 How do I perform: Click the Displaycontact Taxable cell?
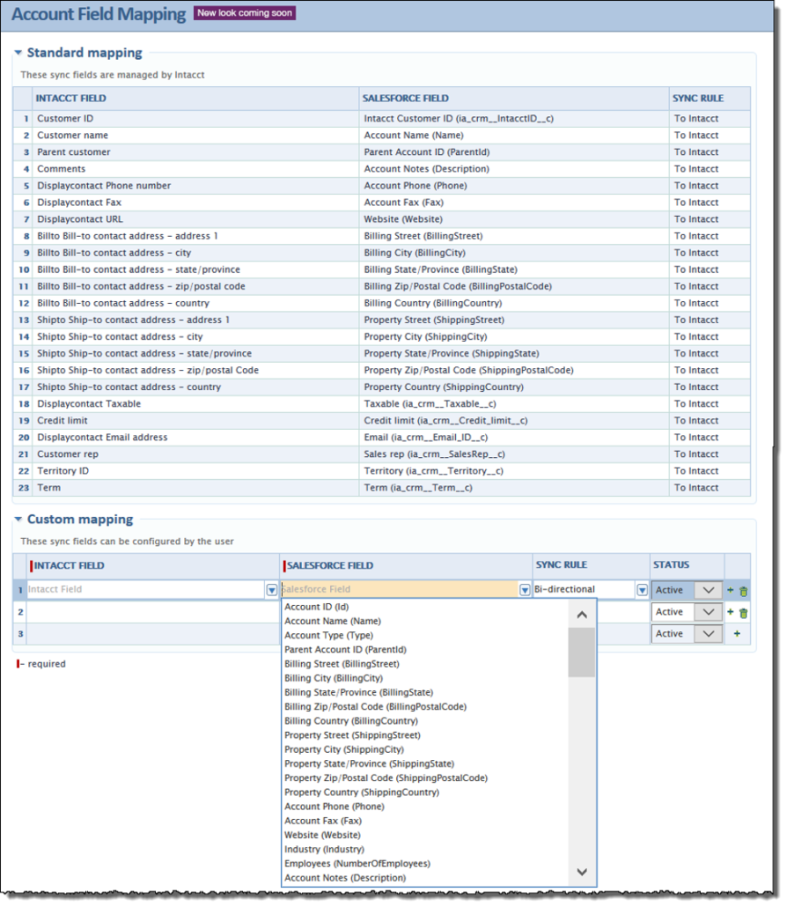[x=195, y=404]
